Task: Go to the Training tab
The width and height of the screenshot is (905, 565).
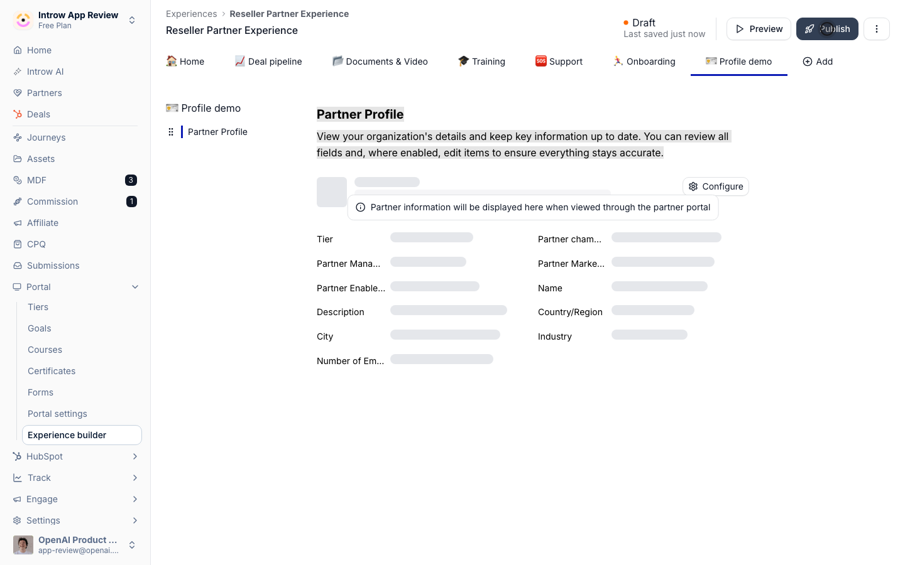Action: (481, 62)
